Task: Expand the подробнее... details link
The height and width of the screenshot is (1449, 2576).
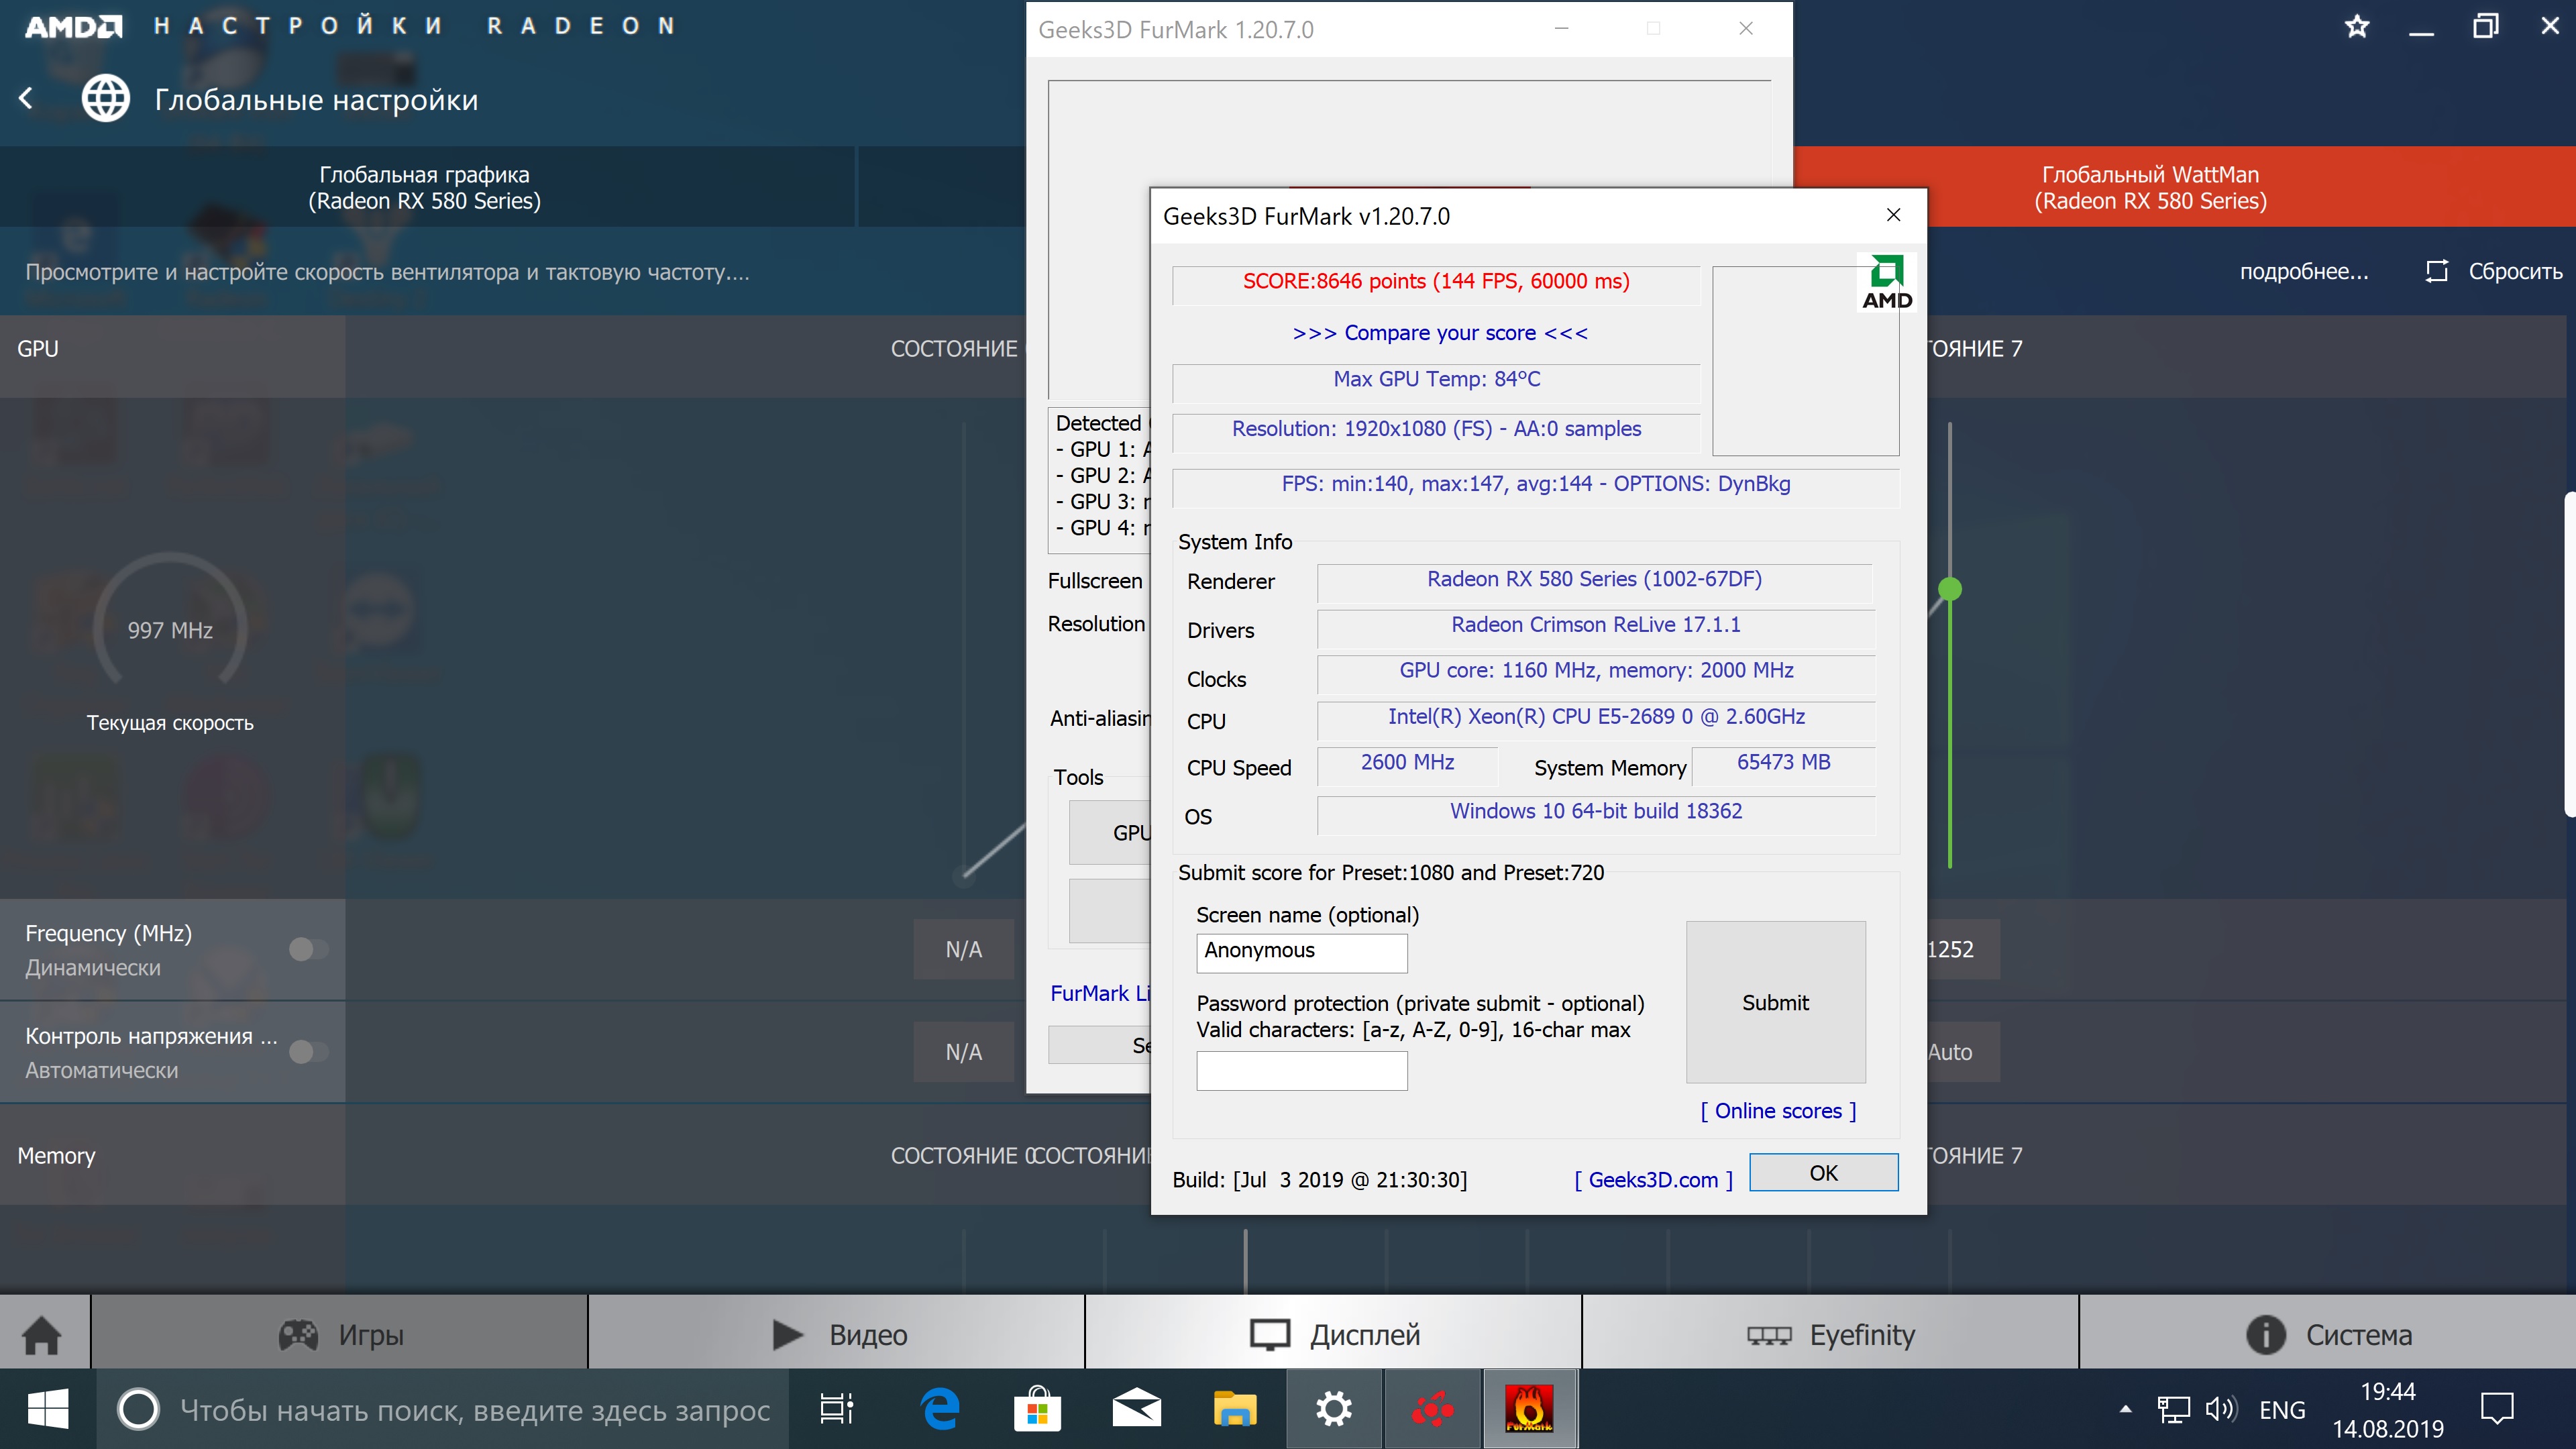Action: click(x=2303, y=271)
